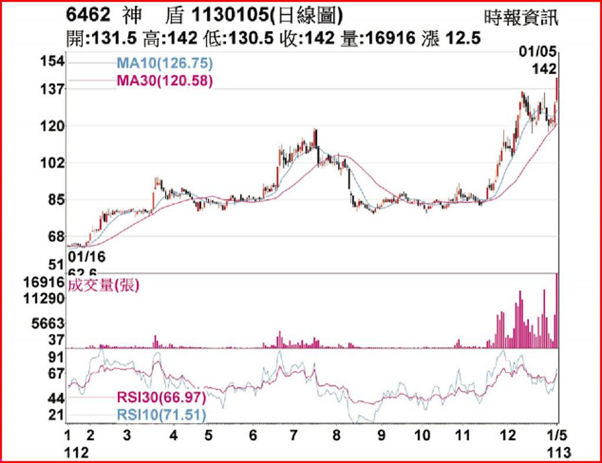Click the 時報資訊 source label
Viewport: 602px width, 463px height.
point(520,16)
